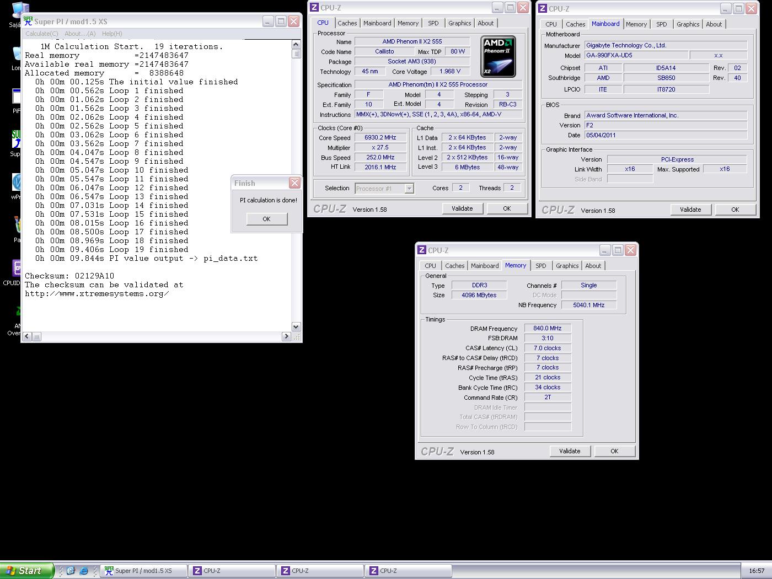Click BIOS Date value 05/04/2011
Viewport: 772px width, 579px height.
(666, 135)
